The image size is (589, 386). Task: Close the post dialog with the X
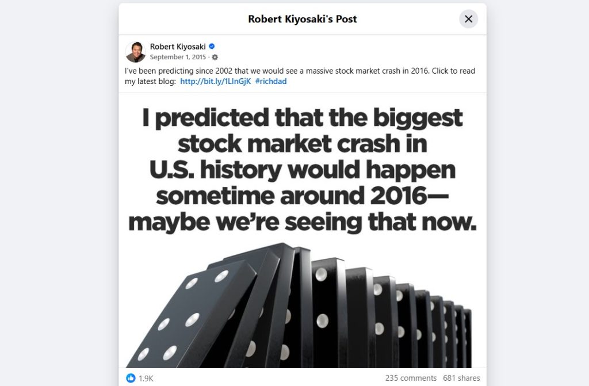click(x=468, y=18)
